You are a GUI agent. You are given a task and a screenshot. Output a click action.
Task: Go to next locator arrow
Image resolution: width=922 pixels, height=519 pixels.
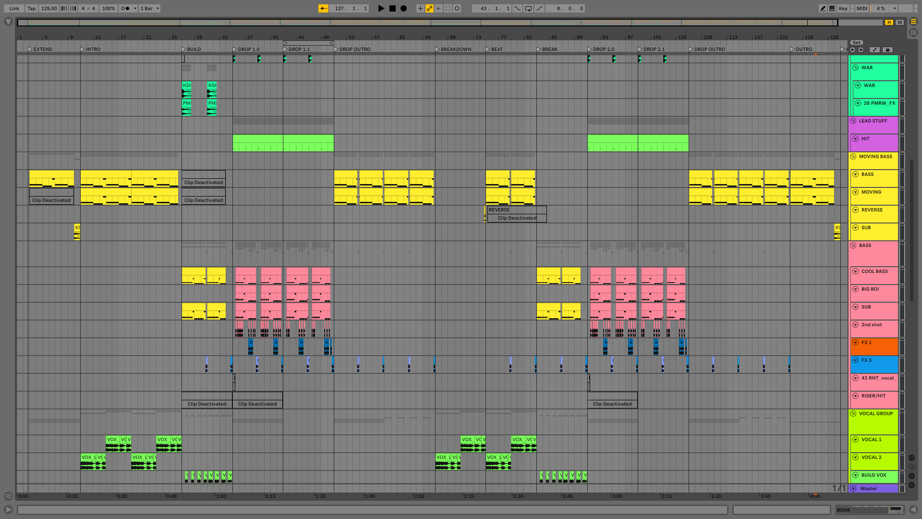point(861,49)
